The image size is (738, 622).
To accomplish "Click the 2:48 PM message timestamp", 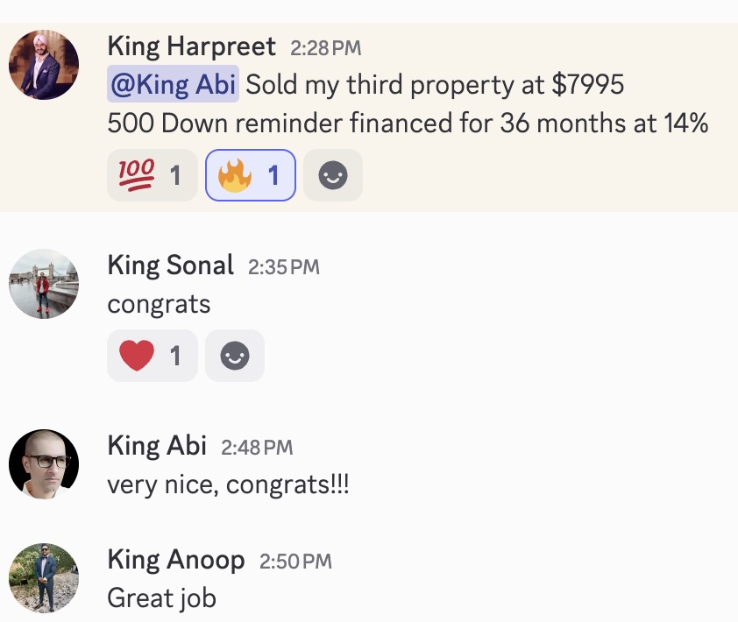I will (x=257, y=448).
